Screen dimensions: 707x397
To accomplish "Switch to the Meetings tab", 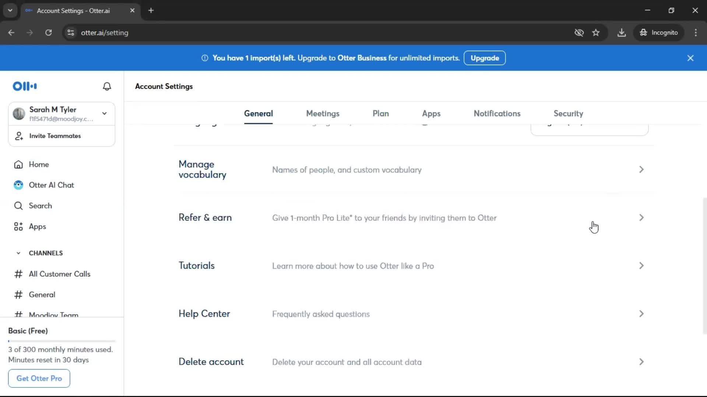I will (x=323, y=114).
